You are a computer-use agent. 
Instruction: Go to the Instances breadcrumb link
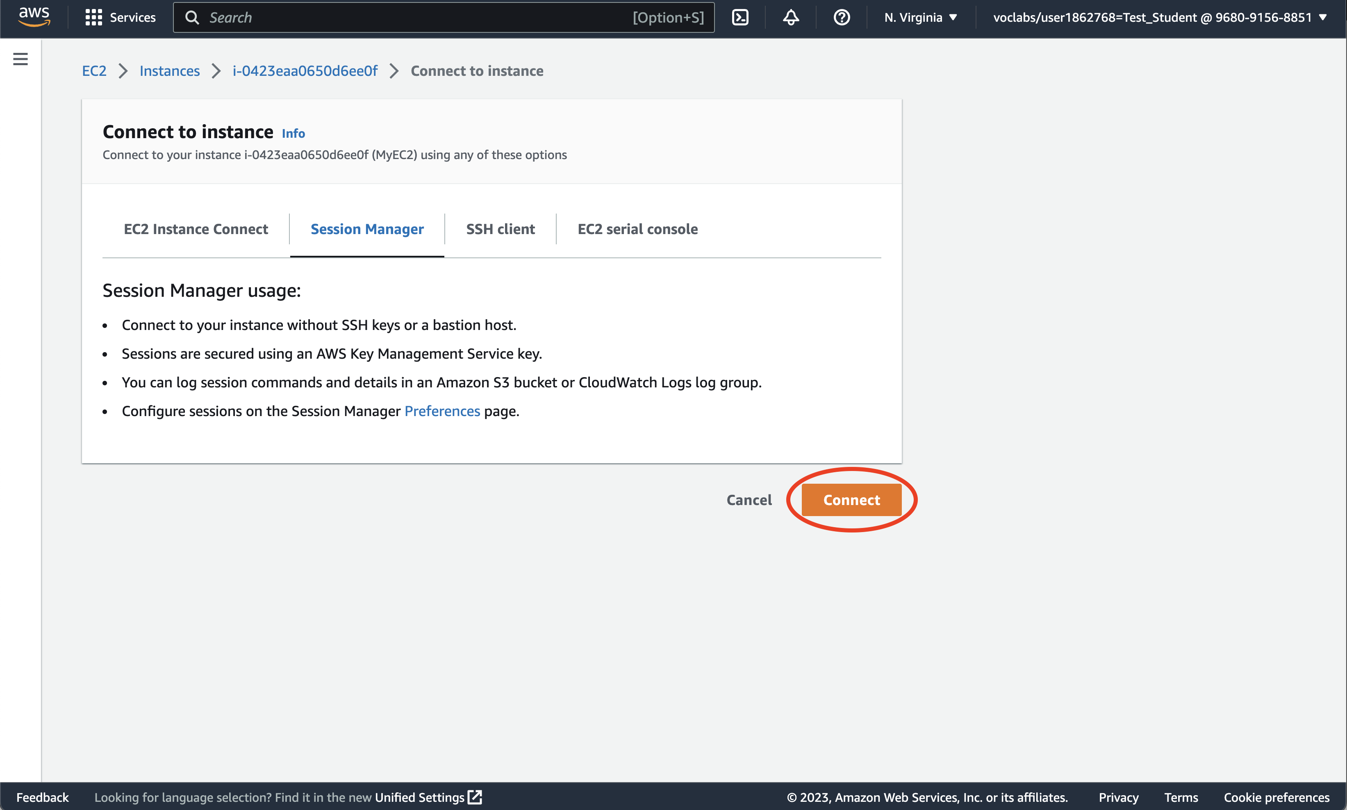[x=169, y=71]
